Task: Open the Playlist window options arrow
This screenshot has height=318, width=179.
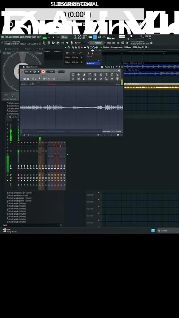Action: pyautogui.click(x=65, y=47)
